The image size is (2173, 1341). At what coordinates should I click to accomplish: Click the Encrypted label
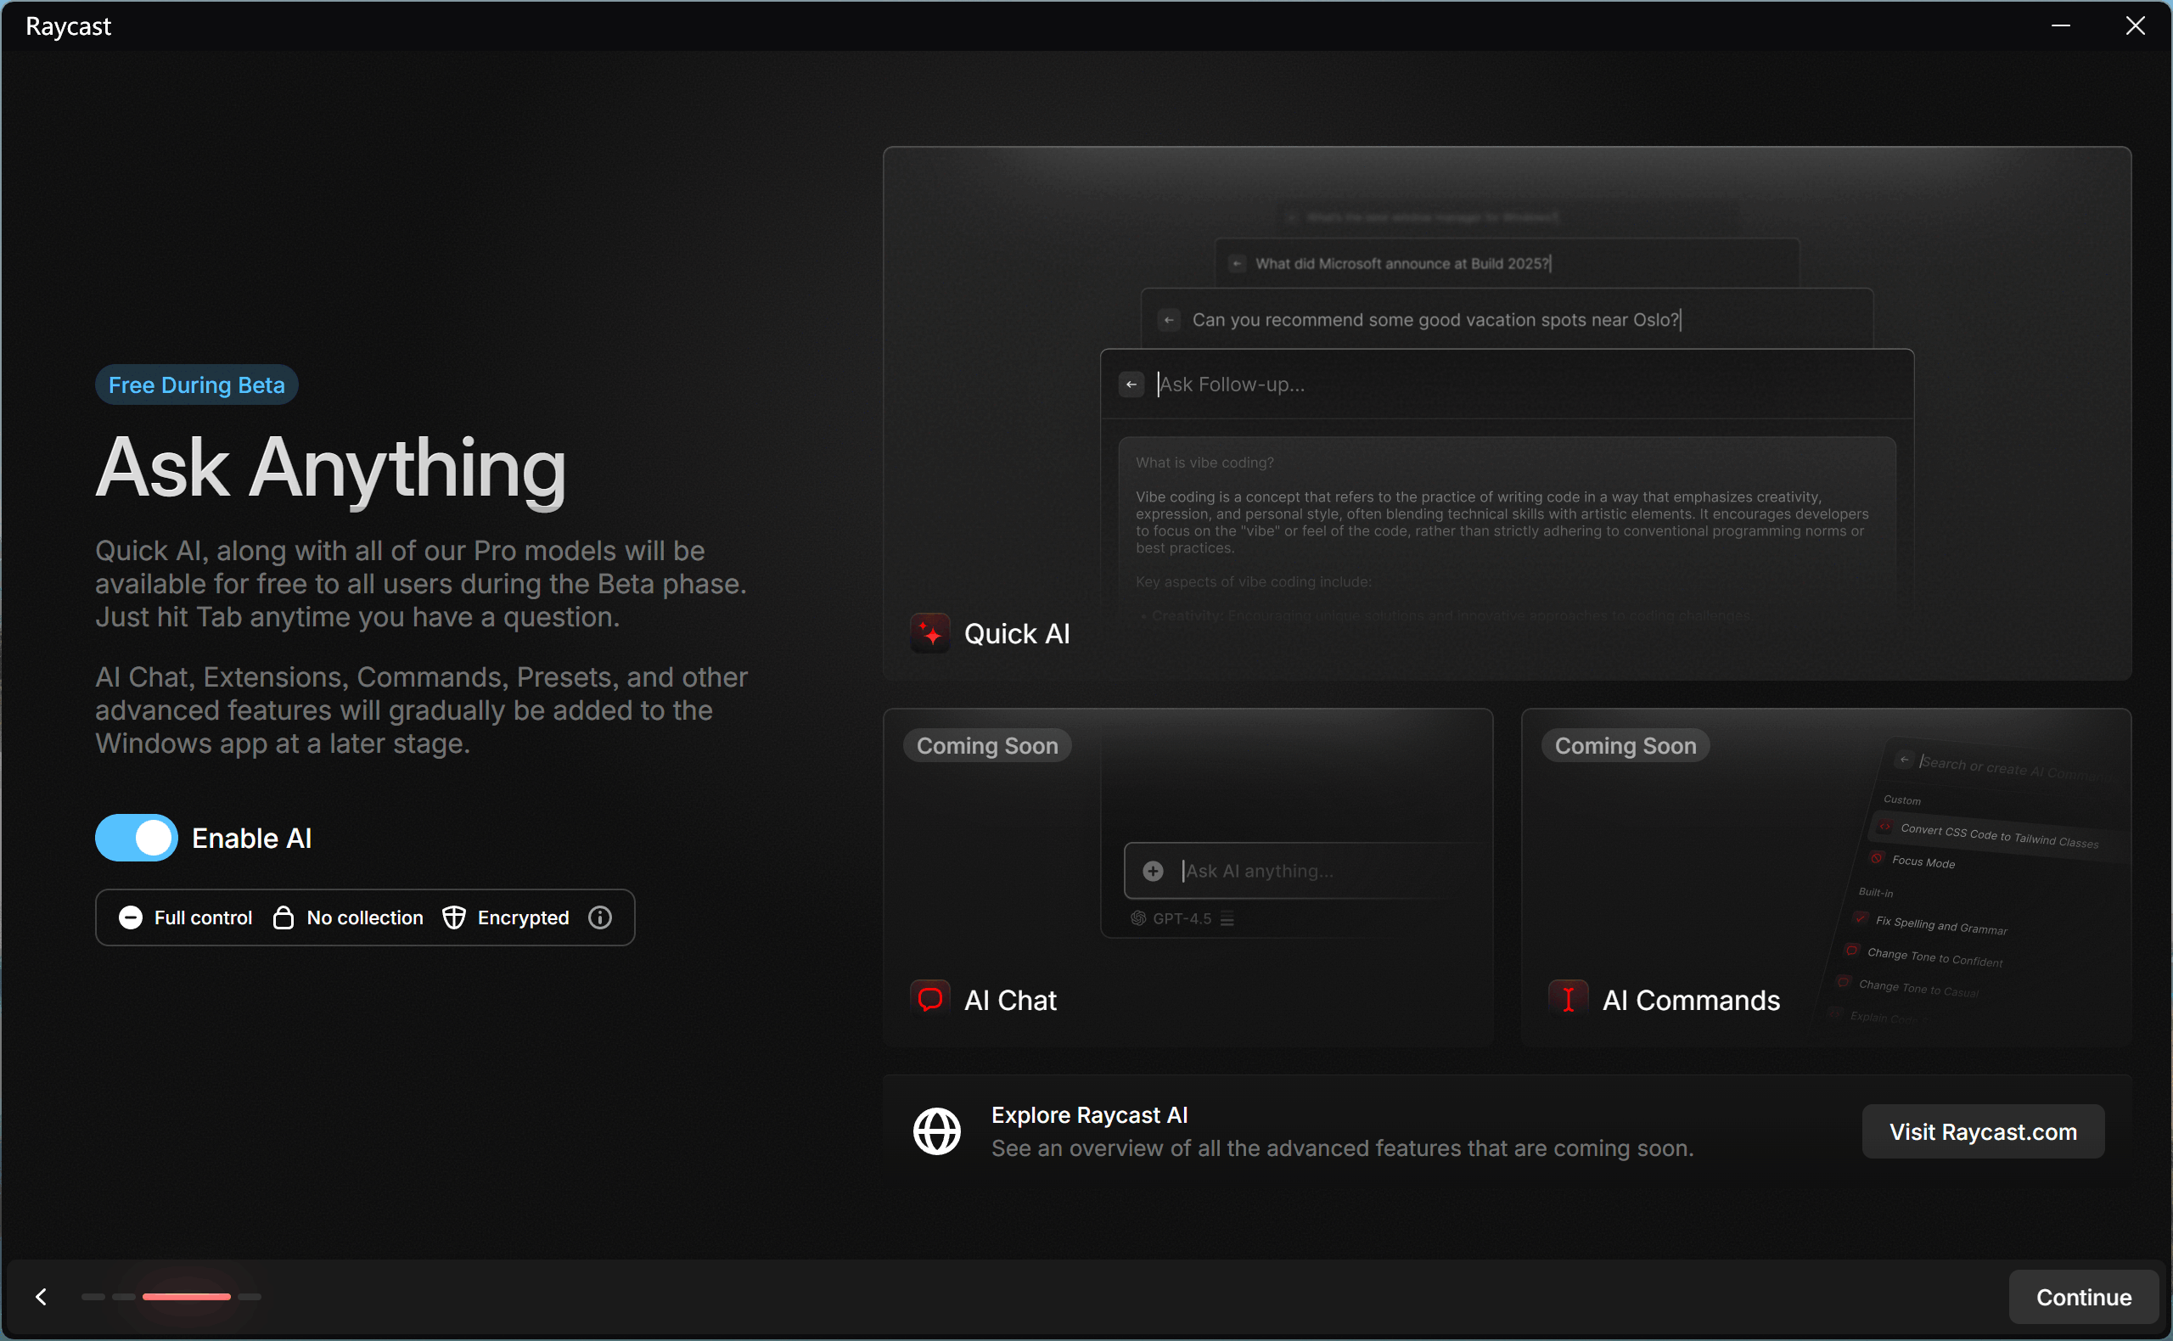(x=523, y=917)
